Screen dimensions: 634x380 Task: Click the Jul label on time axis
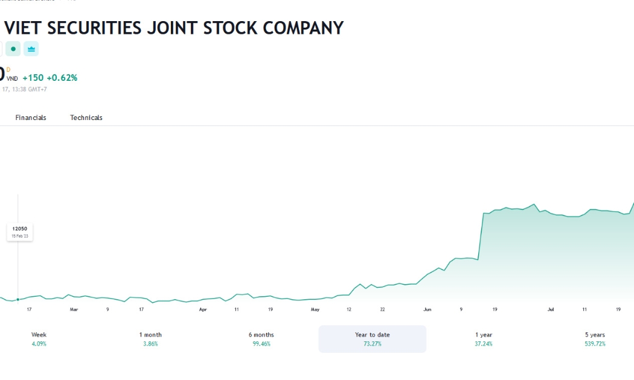(551, 310)
